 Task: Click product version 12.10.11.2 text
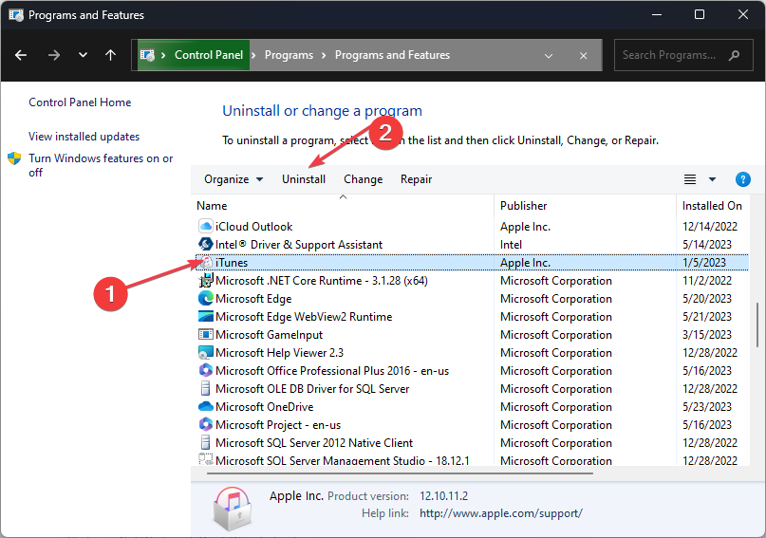pyautogui.click(x=443, y=496)
